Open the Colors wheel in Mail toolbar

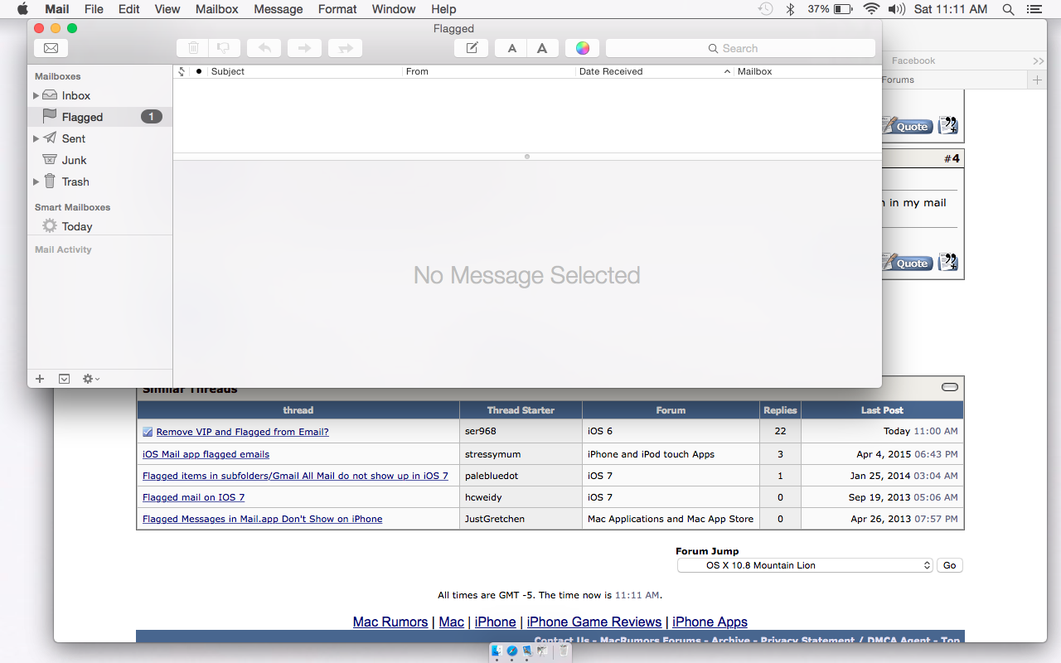[583, 48]
